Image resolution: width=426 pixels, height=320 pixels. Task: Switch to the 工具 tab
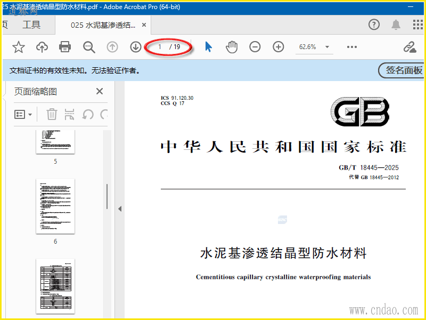(31, 25)
